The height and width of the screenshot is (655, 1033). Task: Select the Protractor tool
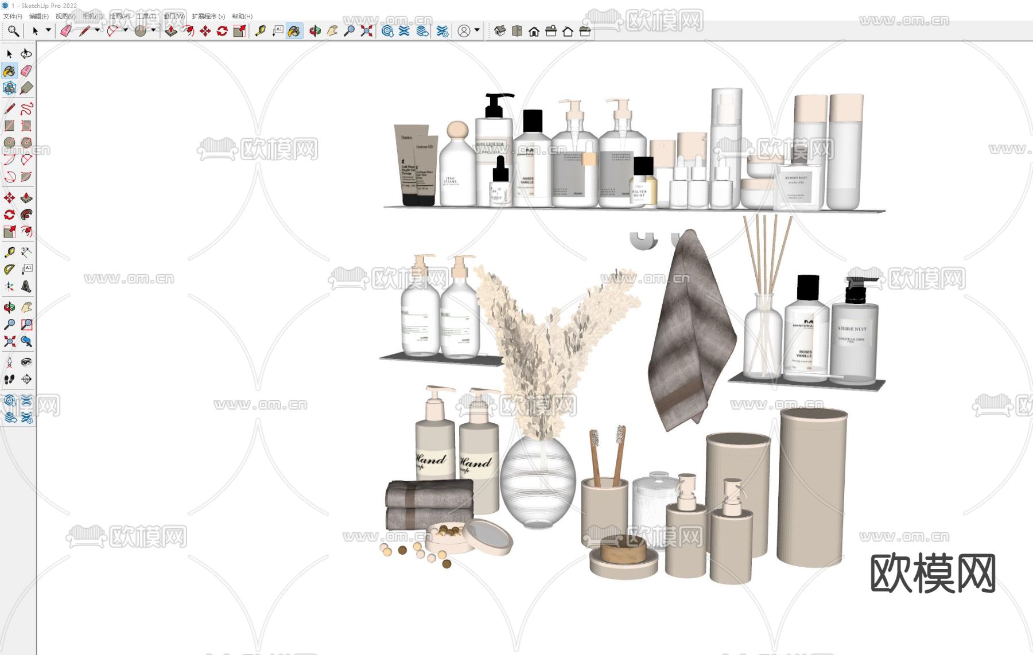pos(9,270)
